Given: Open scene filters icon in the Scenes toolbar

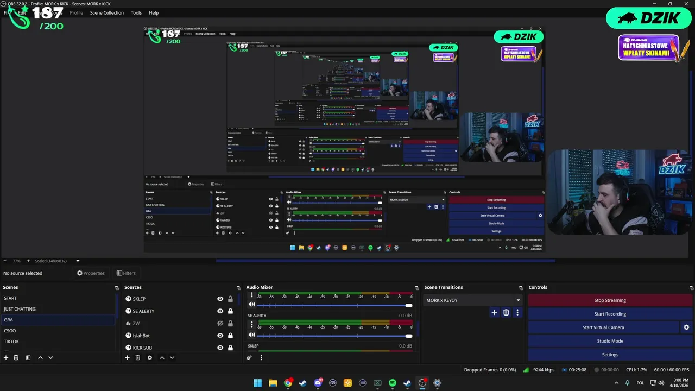Looking at the screenshot, I should [28, 357].
